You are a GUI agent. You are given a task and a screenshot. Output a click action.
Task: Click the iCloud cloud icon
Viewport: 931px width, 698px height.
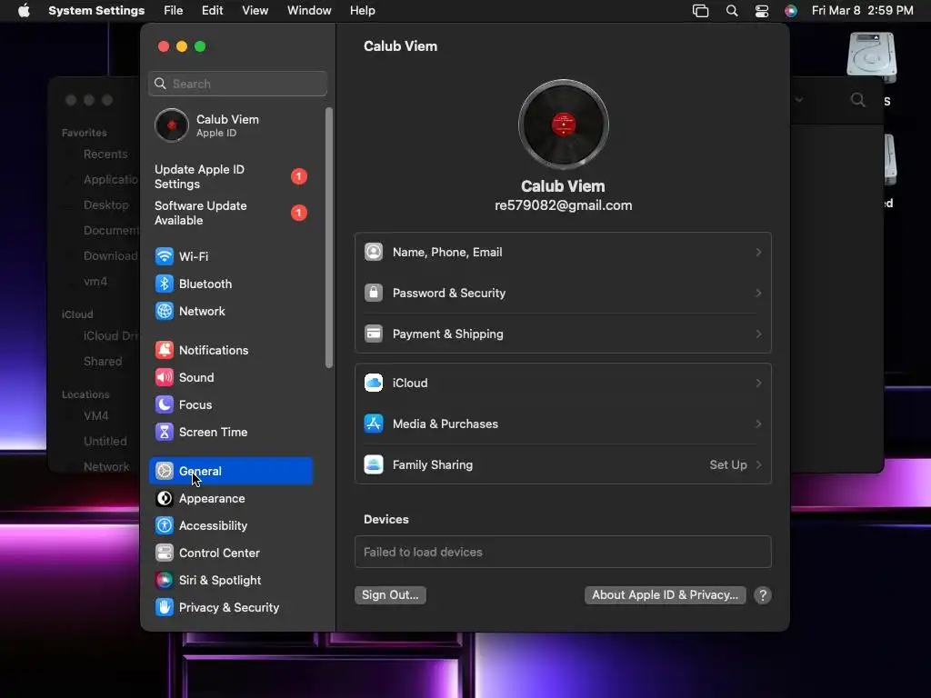point(374,383)
